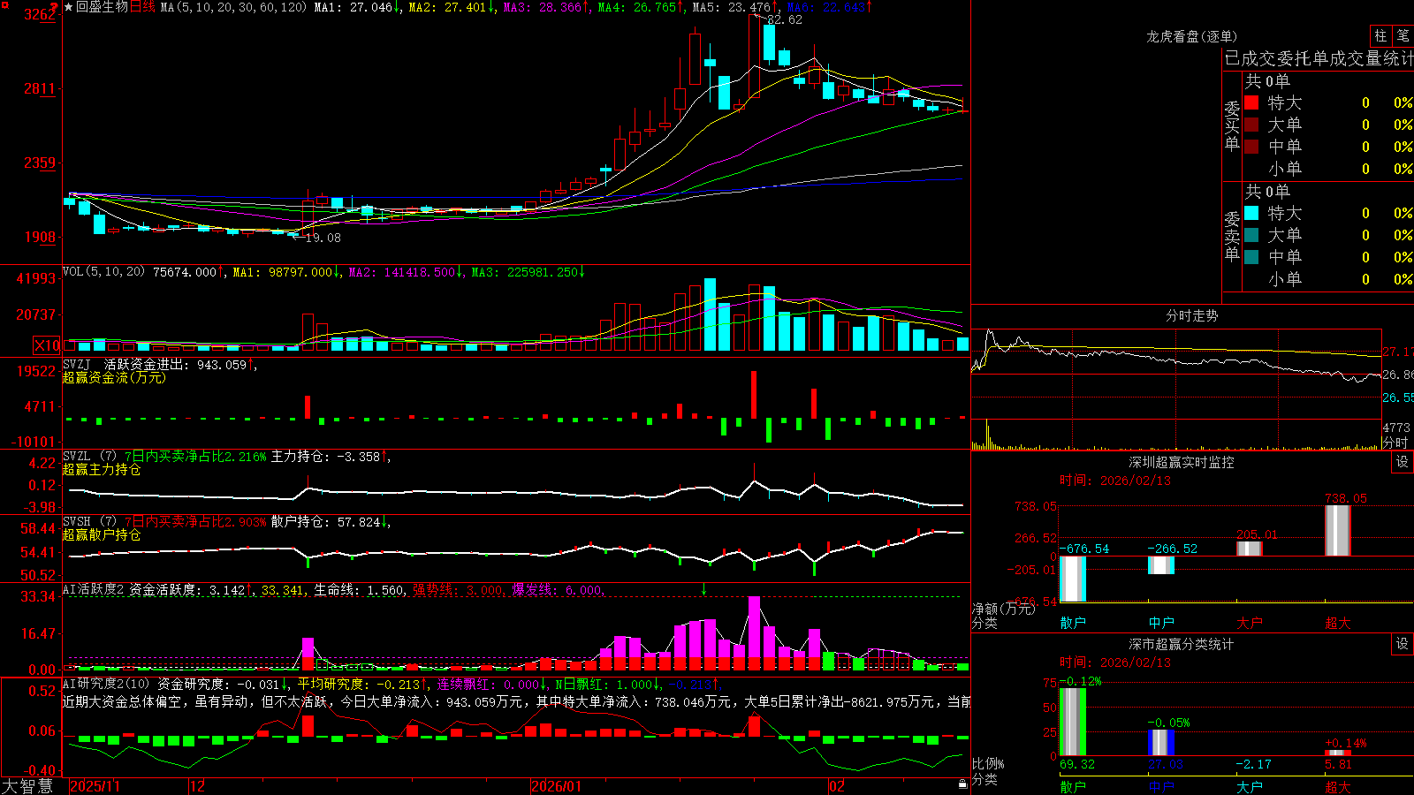Open the AI研究度2(10) indicator label
The height and width of the screenshot is (795, 1414).
click(x=106, y=685)
